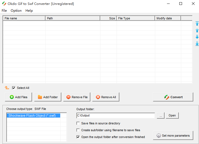Click the orange up-level arrow icon
Screen dimensions: 199x144
7,88
